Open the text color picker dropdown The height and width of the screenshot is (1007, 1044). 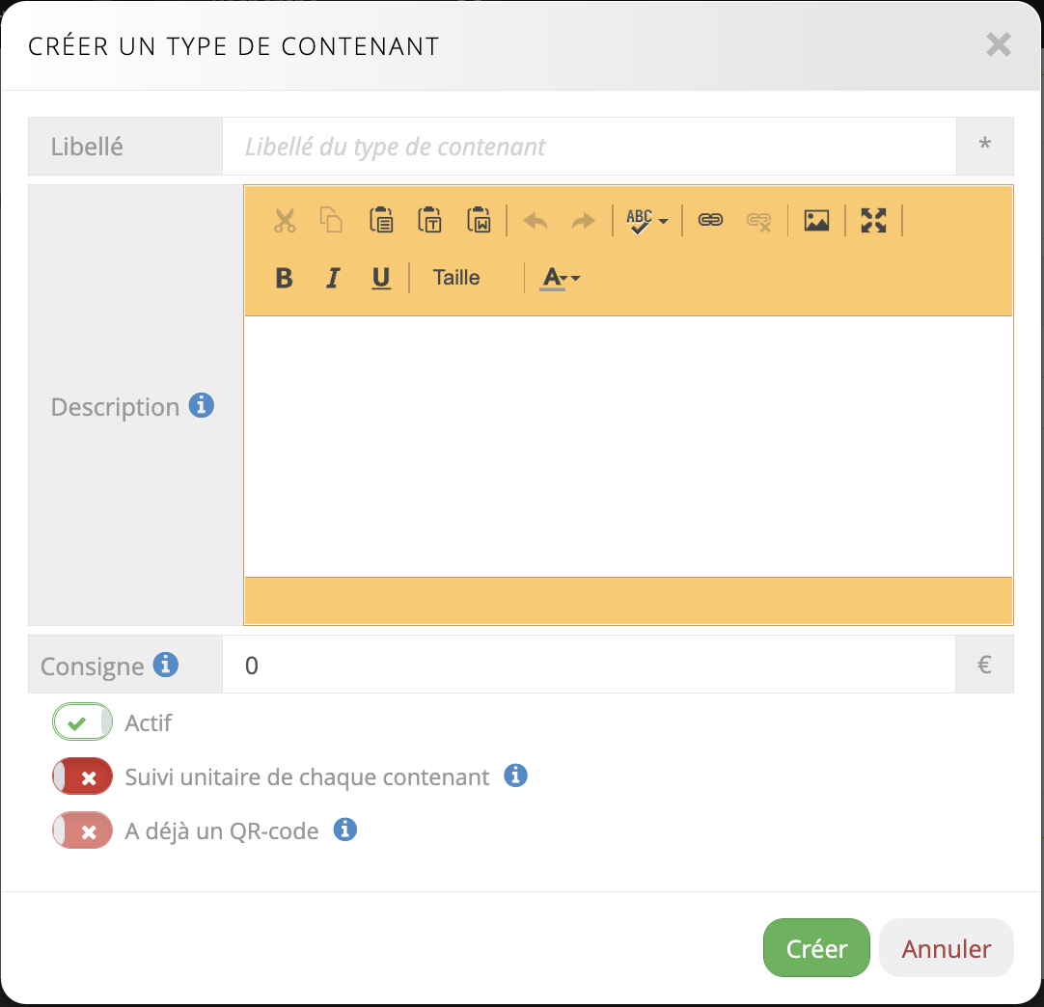560,279
